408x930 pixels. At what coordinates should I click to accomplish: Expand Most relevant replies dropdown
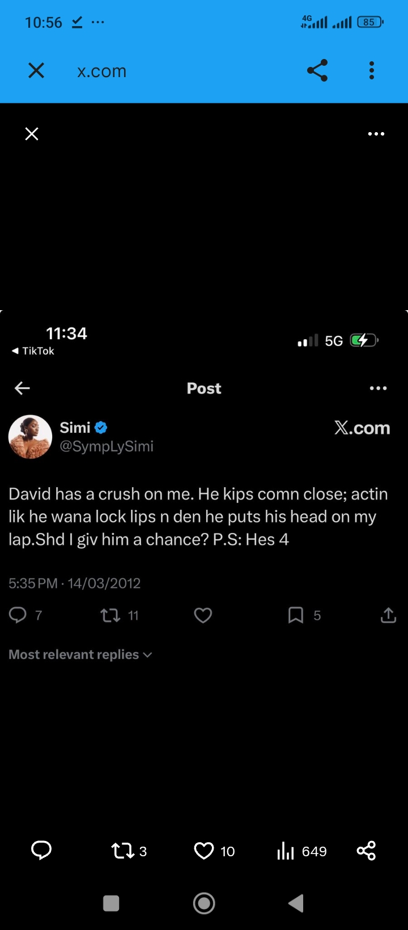click(80, 654)
